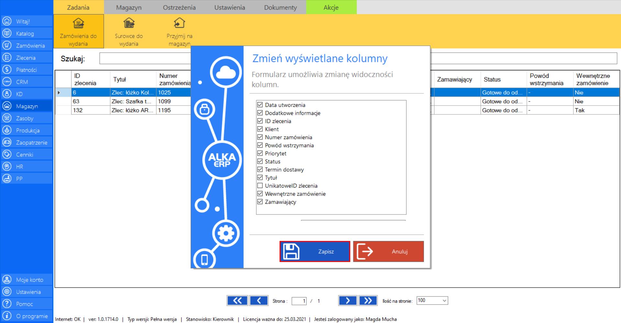Open Produkcja module icon
The height and width of the screenshot is (323, 621).
pyautogui.click(x=7, y=130)
